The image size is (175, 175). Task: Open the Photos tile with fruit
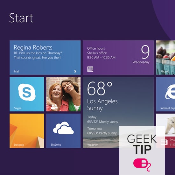(x=165, y=58)
